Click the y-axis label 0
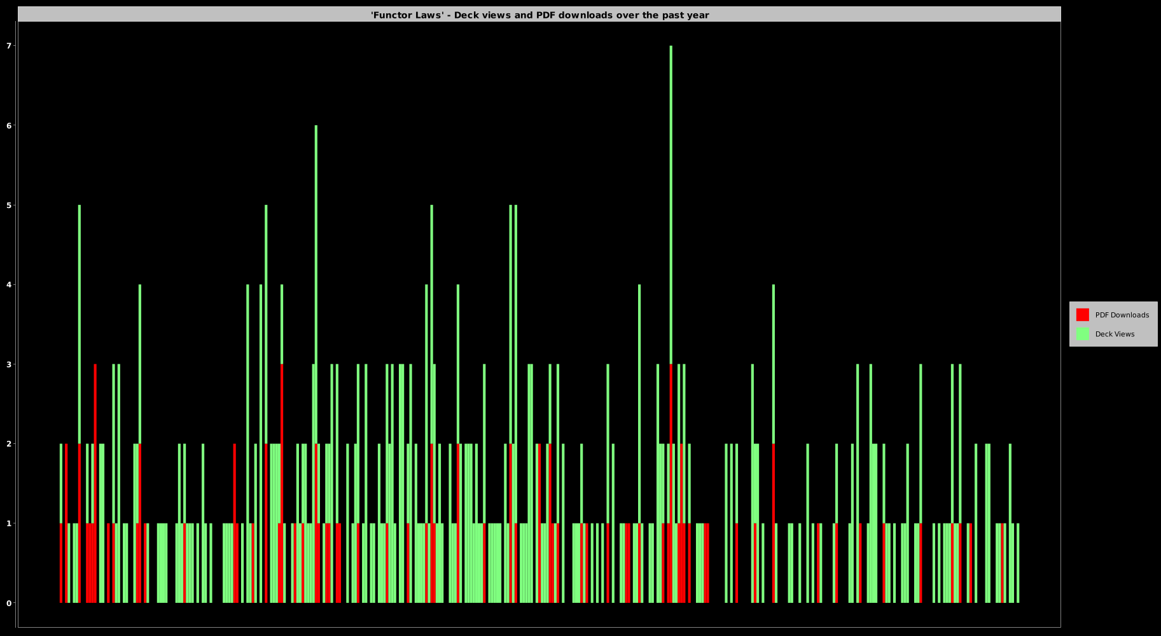This screenshot has height=636, width=1161. tap(9, 603)
